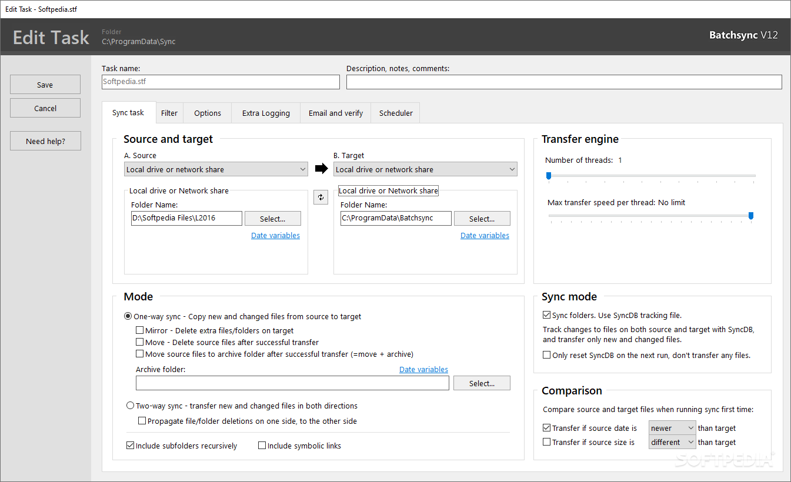Open the Extra Logging tab
This screenshot has width=791, height=482.
(266, 113)
